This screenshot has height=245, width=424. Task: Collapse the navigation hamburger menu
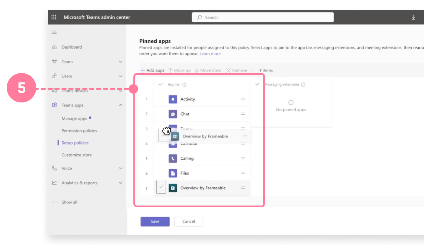54,32
